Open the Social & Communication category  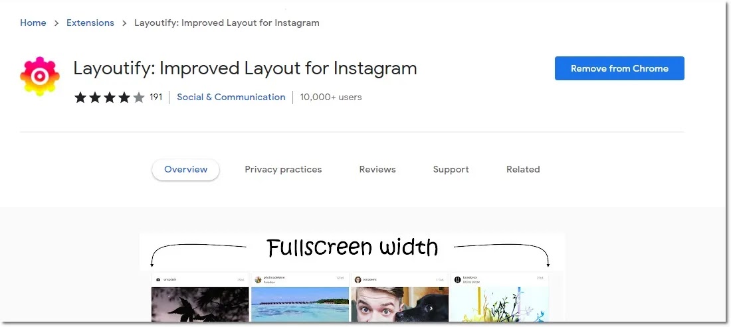point(231,98)
